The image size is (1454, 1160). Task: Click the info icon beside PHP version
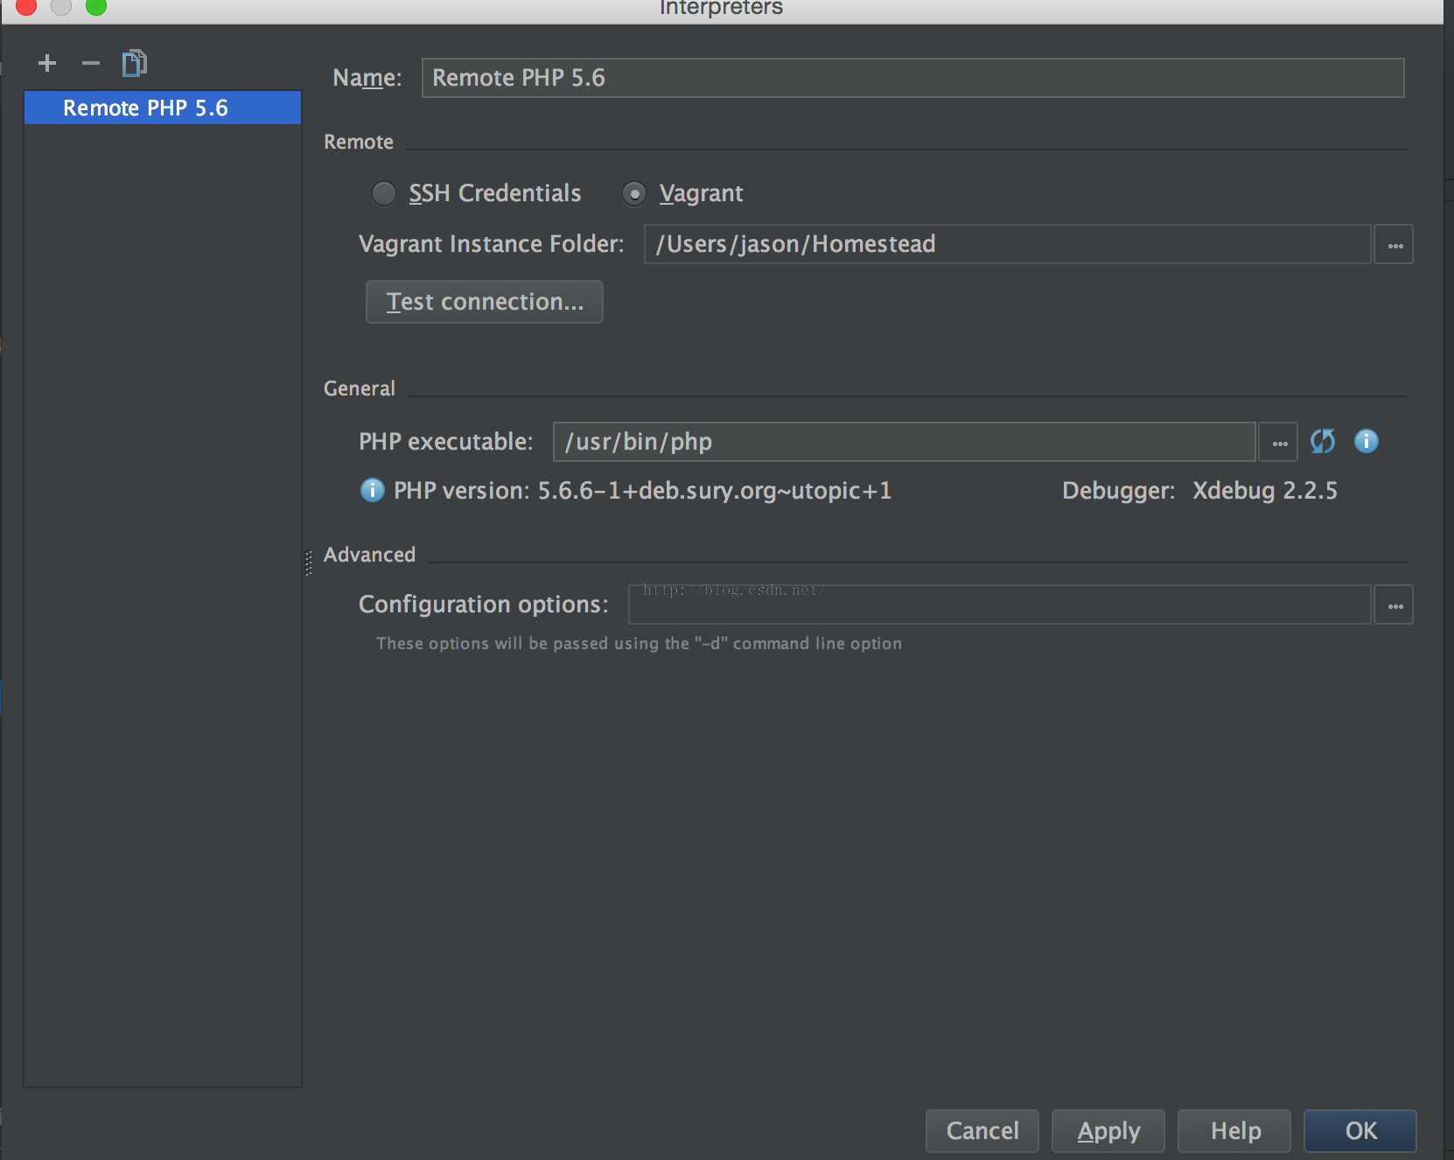coord(372,490)
